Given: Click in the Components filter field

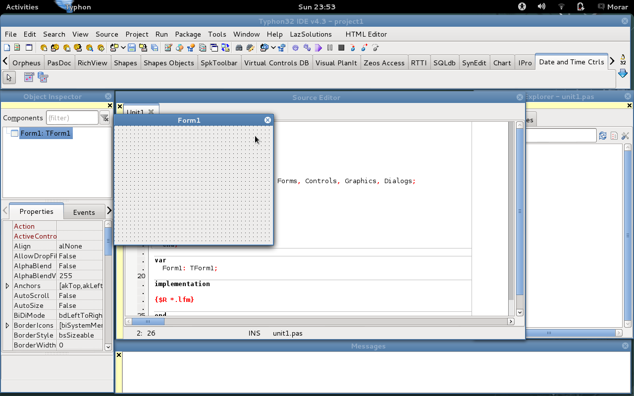Looking at the screenshot, I should pos(72,118).
